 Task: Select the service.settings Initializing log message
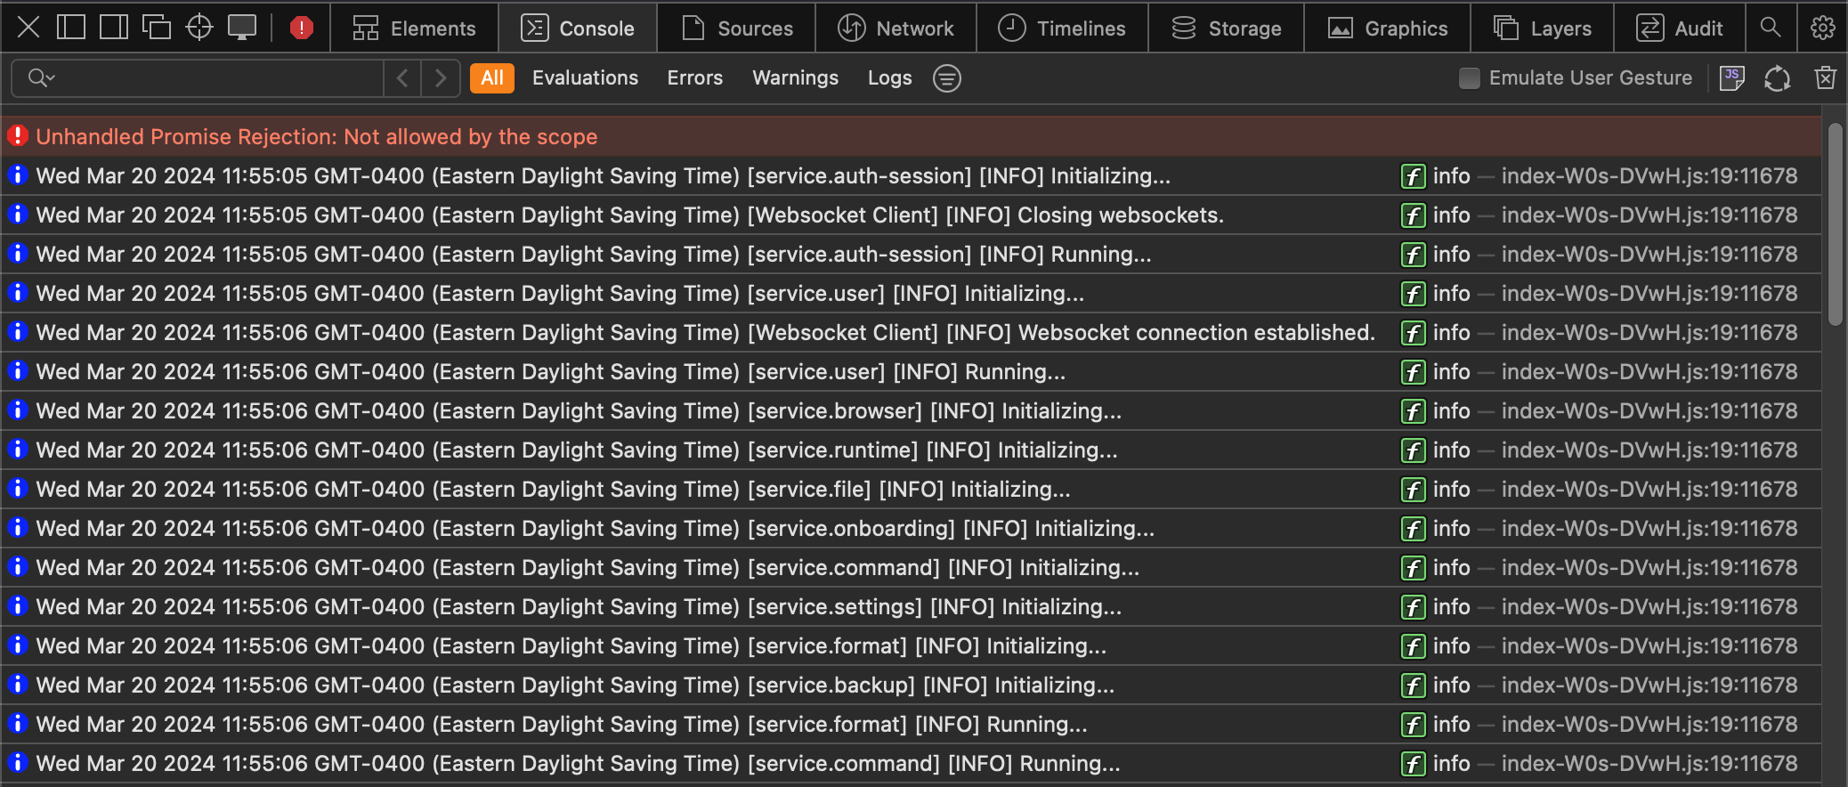(x=579, y=606)
